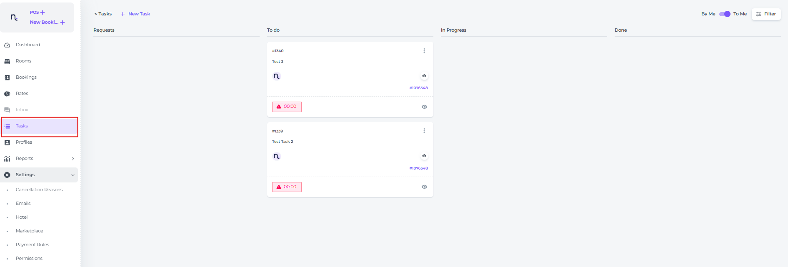788x267 pixels.
Task: Open booking link #1076548 on Test Task 2
Action: pyautogui.click(x=418, y=168)
